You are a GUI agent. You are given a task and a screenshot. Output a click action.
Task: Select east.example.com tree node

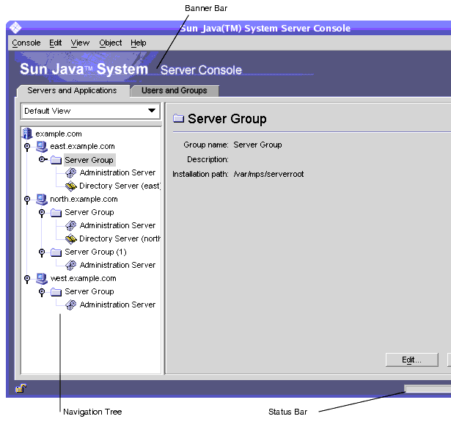tap(82, 147)
